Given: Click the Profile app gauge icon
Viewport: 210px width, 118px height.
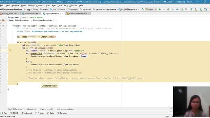Looking at the screenshot, I should 177,10.
